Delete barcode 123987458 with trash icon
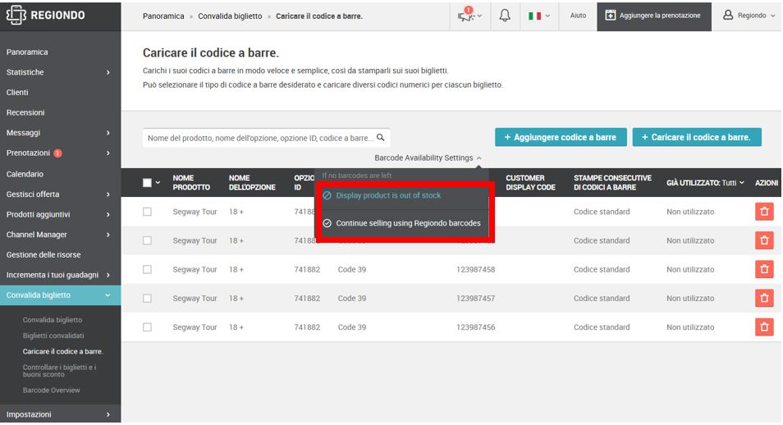Image resolution: width=783 pixels, height=425 pixels. click(x=764, y=270)
